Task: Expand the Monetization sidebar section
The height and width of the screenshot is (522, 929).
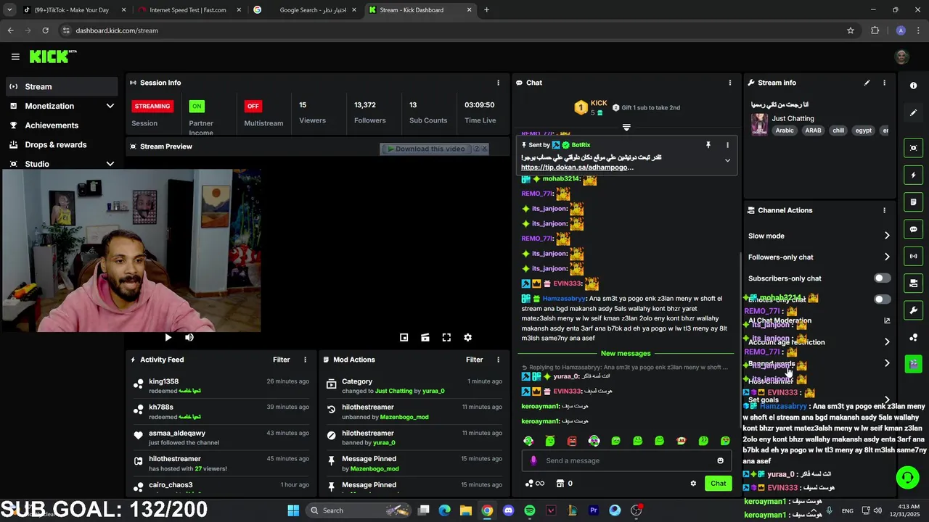Action: [110, 106]
